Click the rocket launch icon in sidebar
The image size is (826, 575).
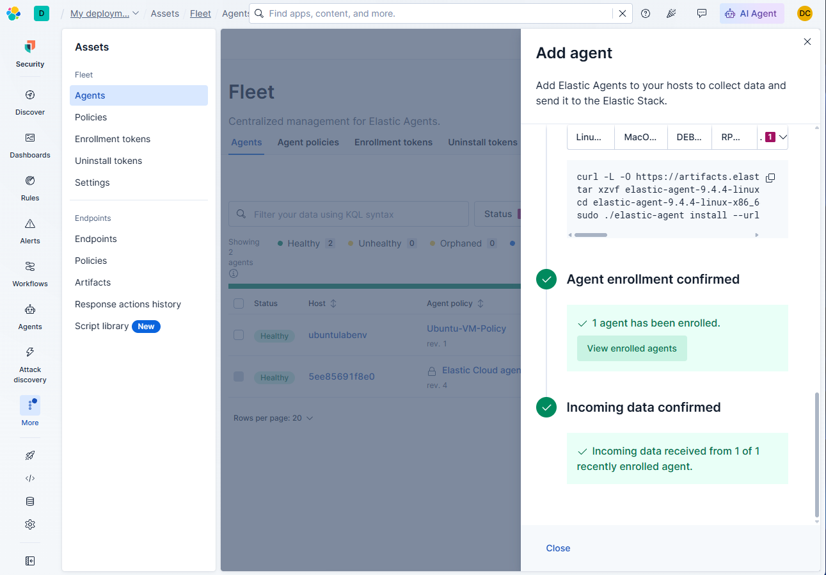(x=30, y=455)
